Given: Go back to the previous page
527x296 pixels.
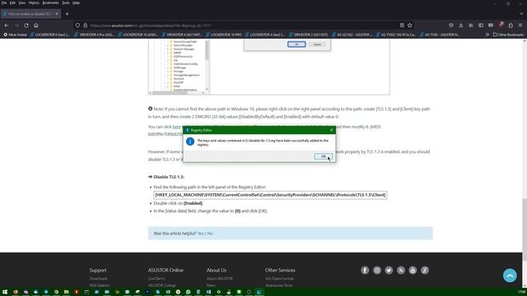Looking at the screenshot, I should [x=7, y=25].
